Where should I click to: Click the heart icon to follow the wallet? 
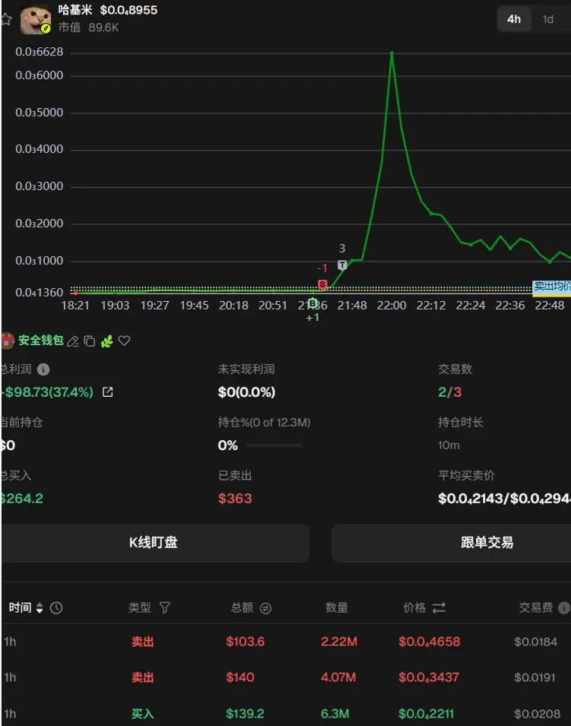[x=124, y=341]
